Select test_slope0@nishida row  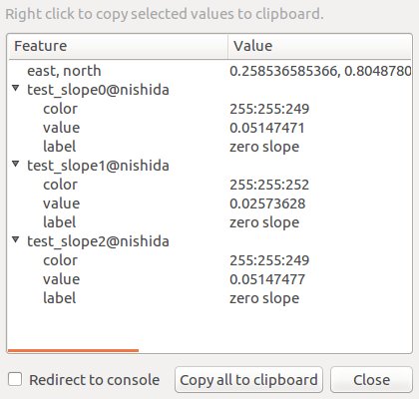tap(209, 90)
